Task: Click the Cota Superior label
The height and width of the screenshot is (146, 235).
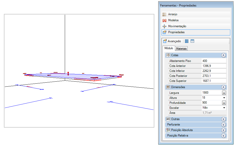Action: point(178,81)
